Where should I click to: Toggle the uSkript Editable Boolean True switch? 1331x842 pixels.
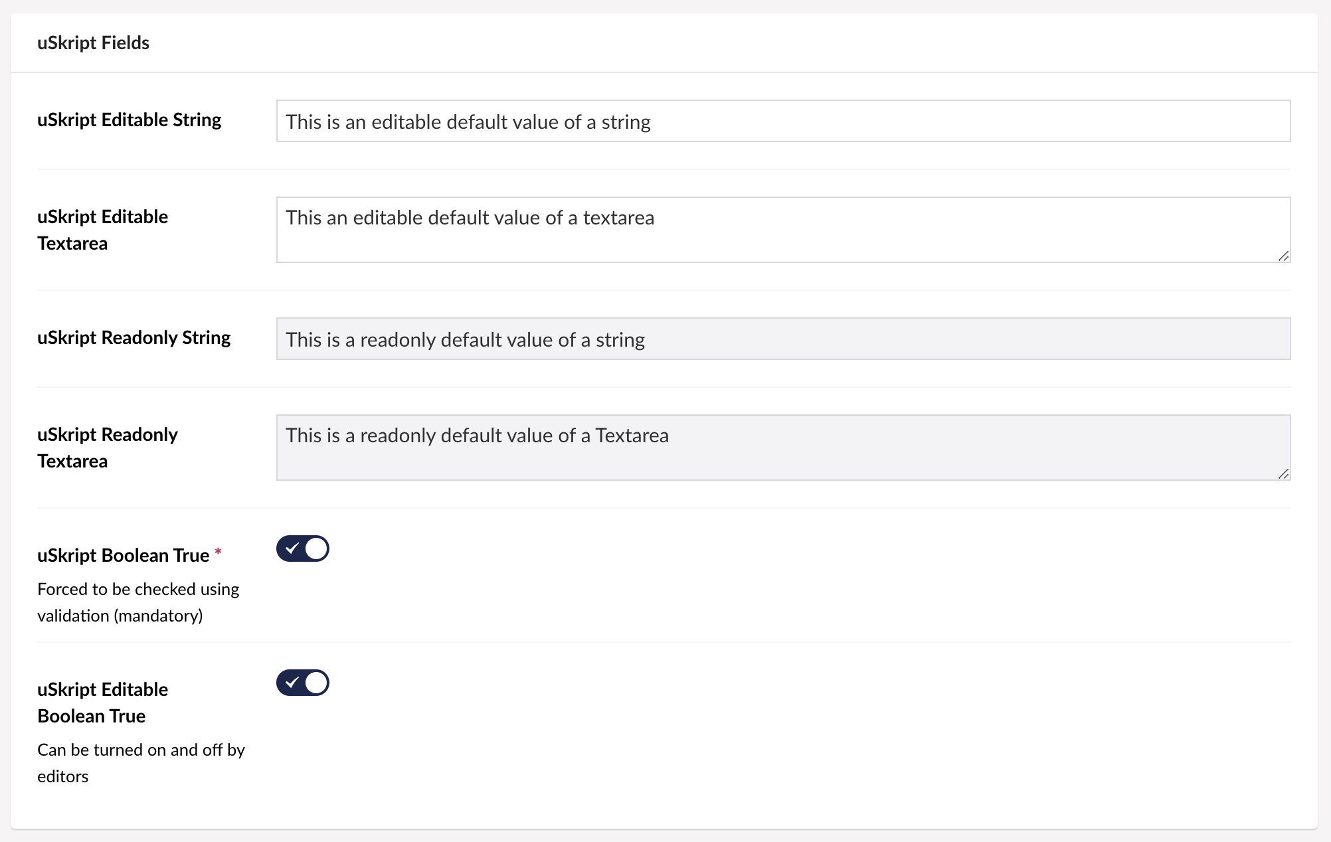pyautogui.click(x=303, y=683)
